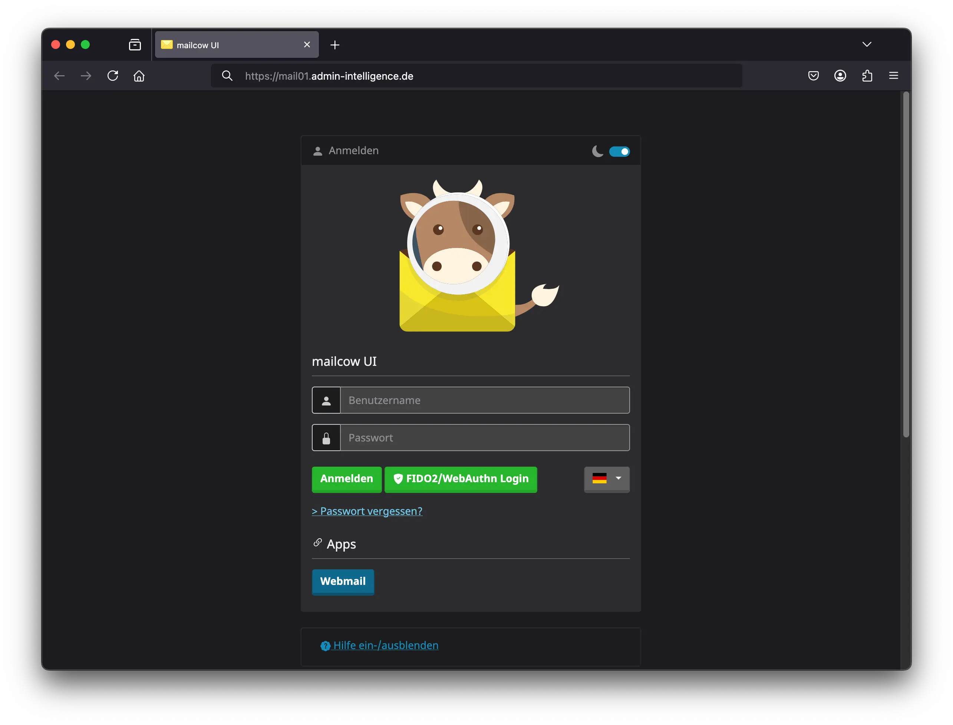Open the extensions puzzle icon
The height and width of the screenshot is (725, 953).
[867, 76]
